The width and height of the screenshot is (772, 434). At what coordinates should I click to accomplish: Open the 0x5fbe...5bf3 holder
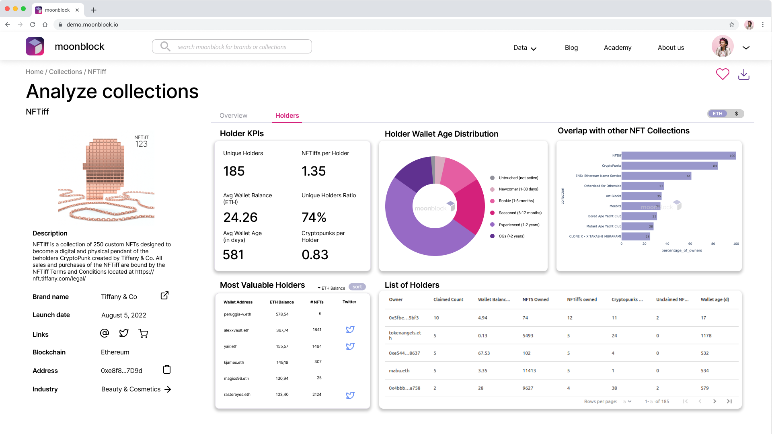pyautogui.click(x=404, y=318)
